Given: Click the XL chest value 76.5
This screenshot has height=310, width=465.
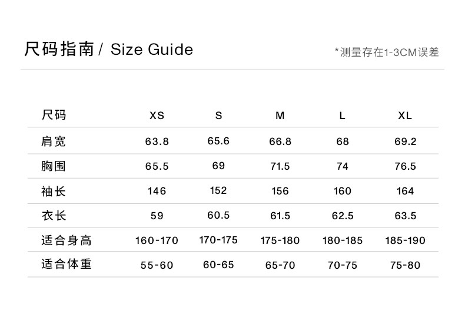Looking at the screenshot, I should (405, 166).
